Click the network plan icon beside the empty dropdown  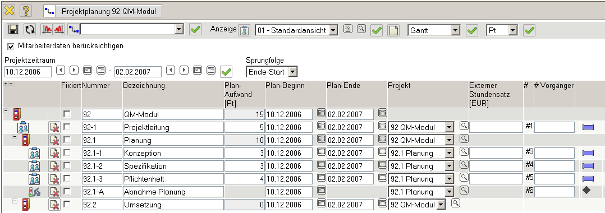point(73,29)
